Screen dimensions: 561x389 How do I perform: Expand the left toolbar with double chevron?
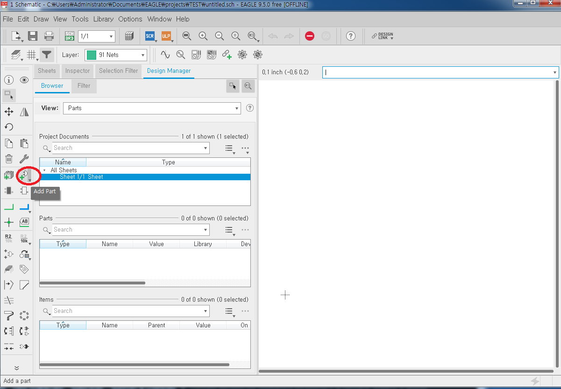[17, 368]
